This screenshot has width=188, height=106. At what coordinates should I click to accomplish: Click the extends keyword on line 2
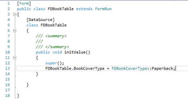click(84, 9)
